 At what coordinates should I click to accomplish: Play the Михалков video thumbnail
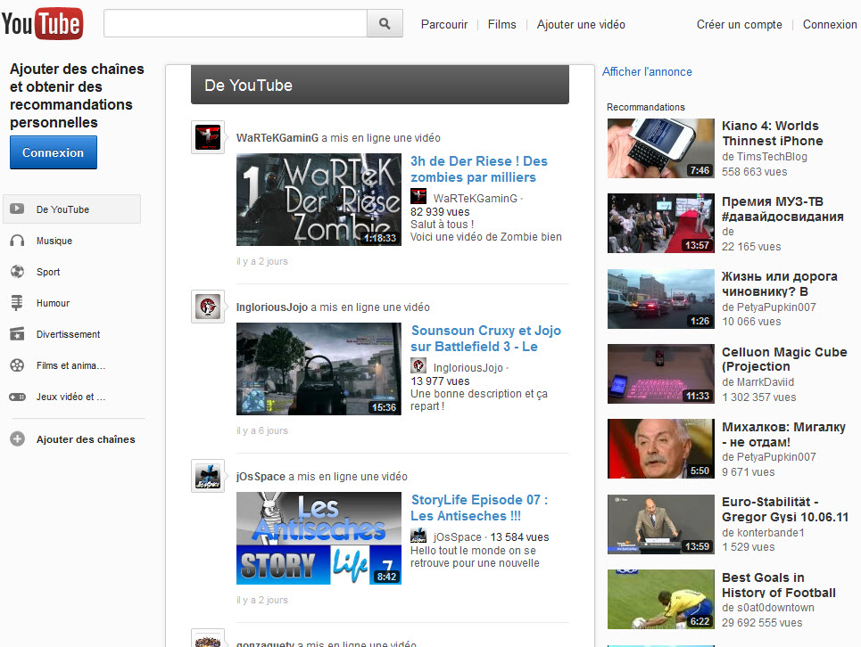(x=661, y=449)
